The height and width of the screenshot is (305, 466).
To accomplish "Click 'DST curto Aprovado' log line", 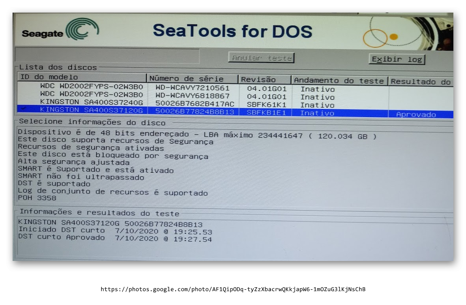I will click(115, 238).
